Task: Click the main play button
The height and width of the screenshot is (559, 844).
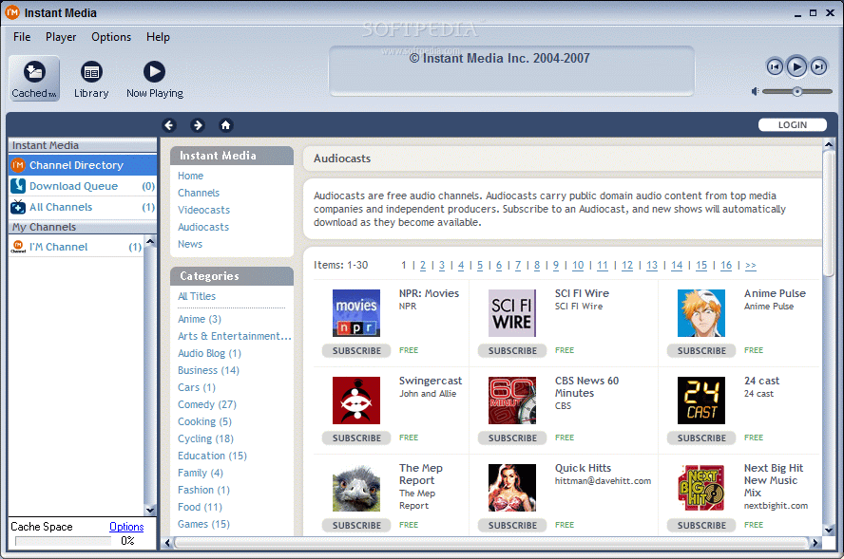Action: [x=796, y=66]
